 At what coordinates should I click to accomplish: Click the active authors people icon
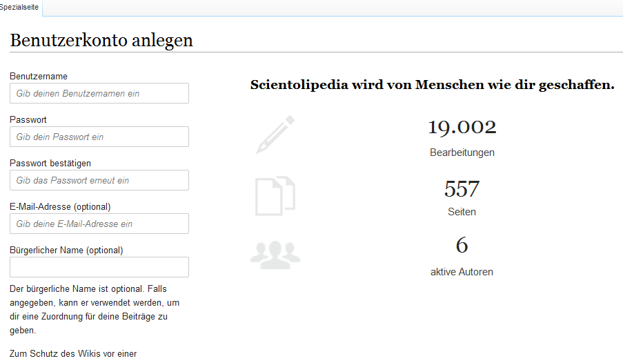[275, 255]
